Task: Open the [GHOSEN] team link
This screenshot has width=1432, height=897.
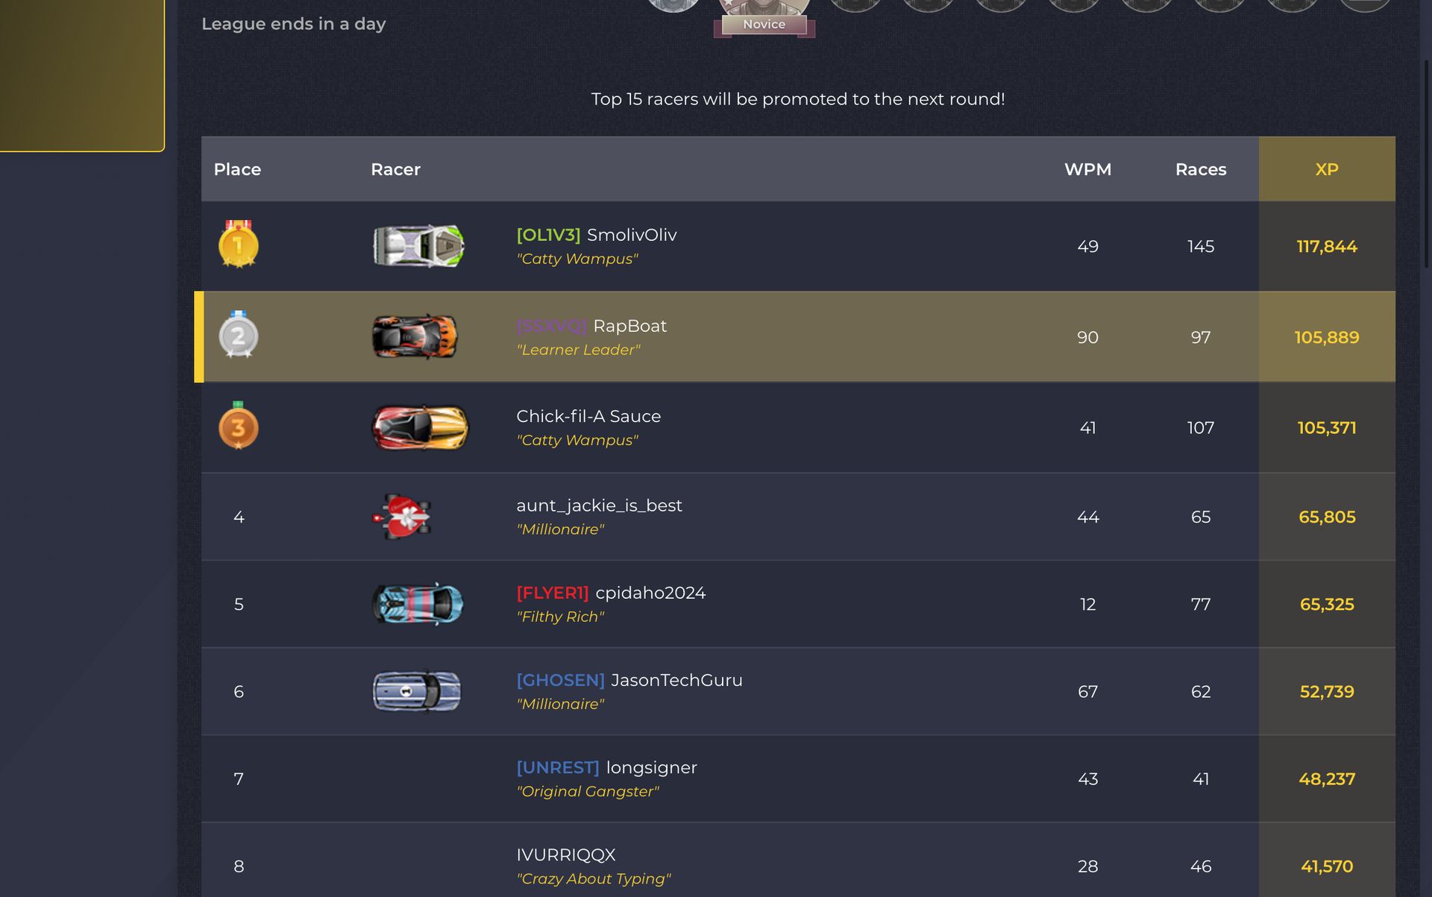Action: [x=560, y=680]
